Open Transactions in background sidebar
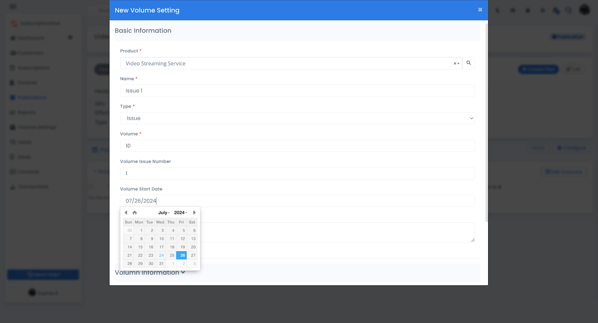 click(29, 186)
